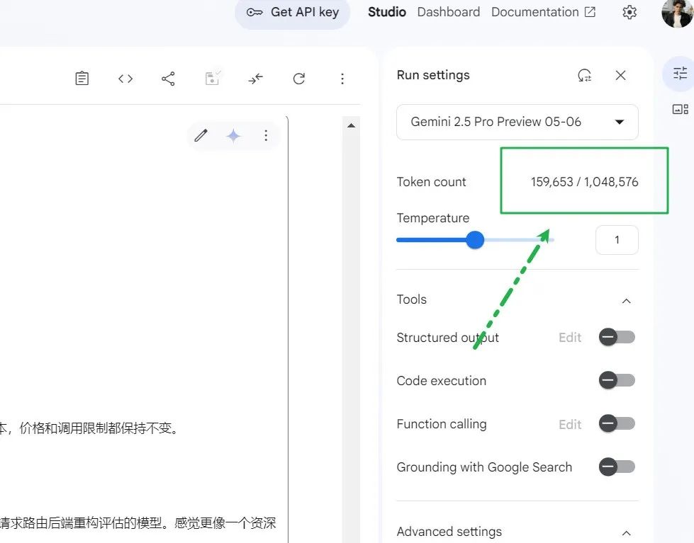Collapse the Advanced settings section
The height and width of the screenshot is (543, 694).
coord(626,533)
